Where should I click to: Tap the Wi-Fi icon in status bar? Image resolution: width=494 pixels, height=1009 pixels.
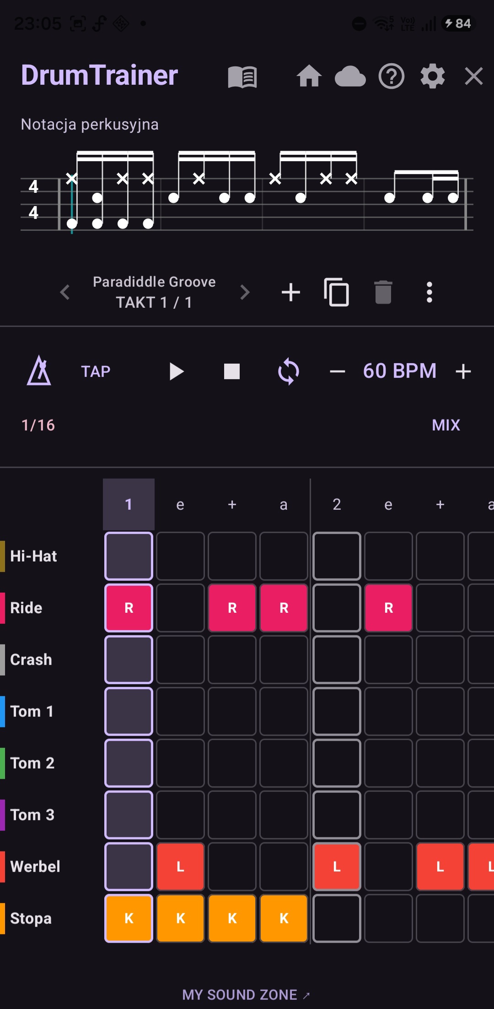[384, 23]
